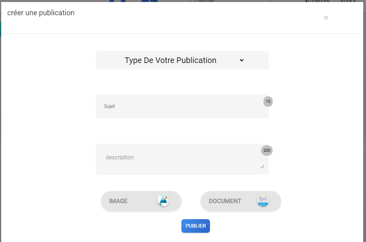Open the Type De Votre Publication dropdown
The width and height of the screenshot is (366, 242).
click(x=182, y=60)
